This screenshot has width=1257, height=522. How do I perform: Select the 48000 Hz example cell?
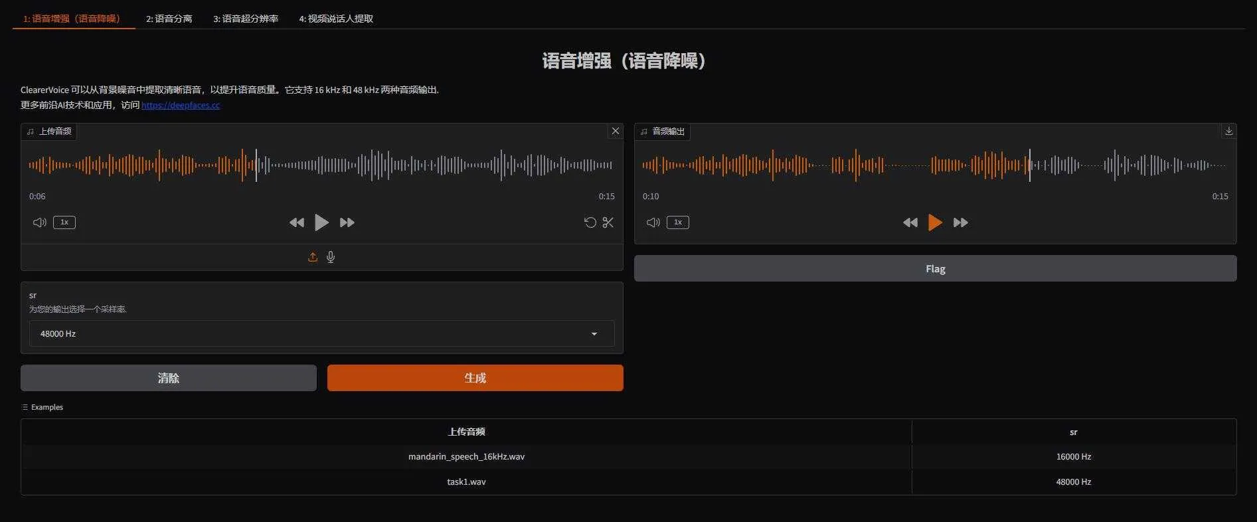(1074, 482)
